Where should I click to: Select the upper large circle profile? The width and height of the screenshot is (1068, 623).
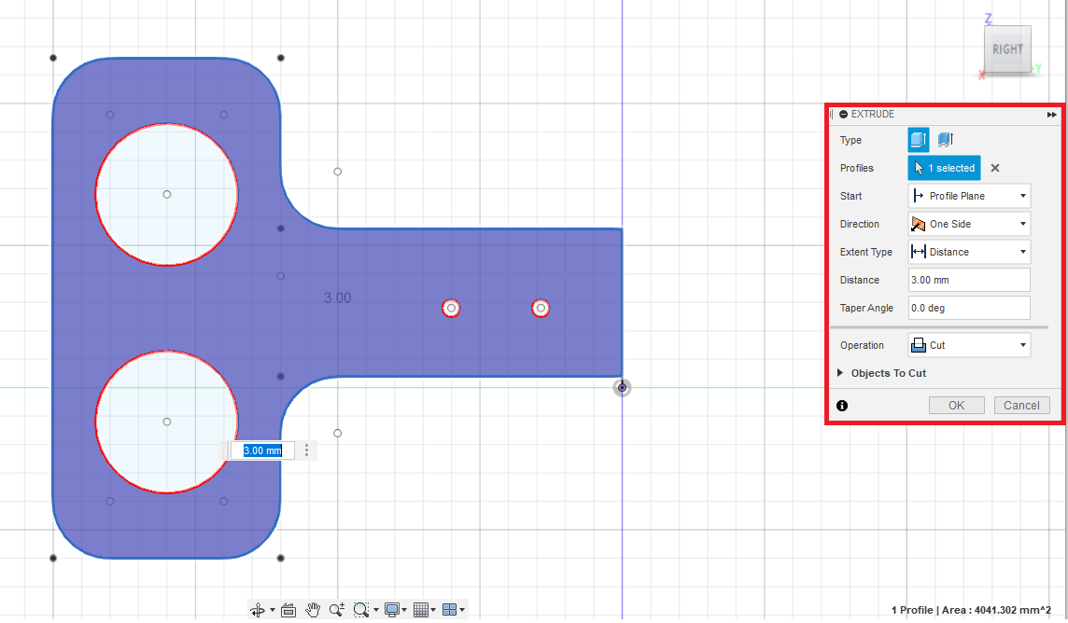(x=167, y=195)
